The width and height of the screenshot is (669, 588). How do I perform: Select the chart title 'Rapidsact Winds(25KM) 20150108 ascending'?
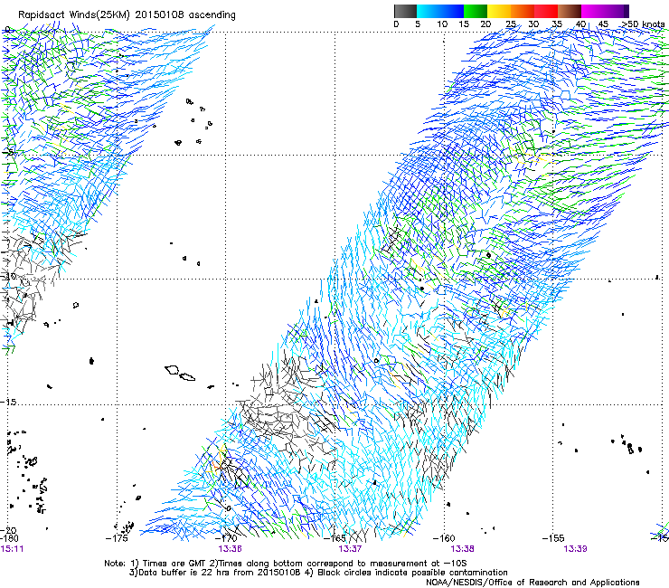(x=127, y=15)
